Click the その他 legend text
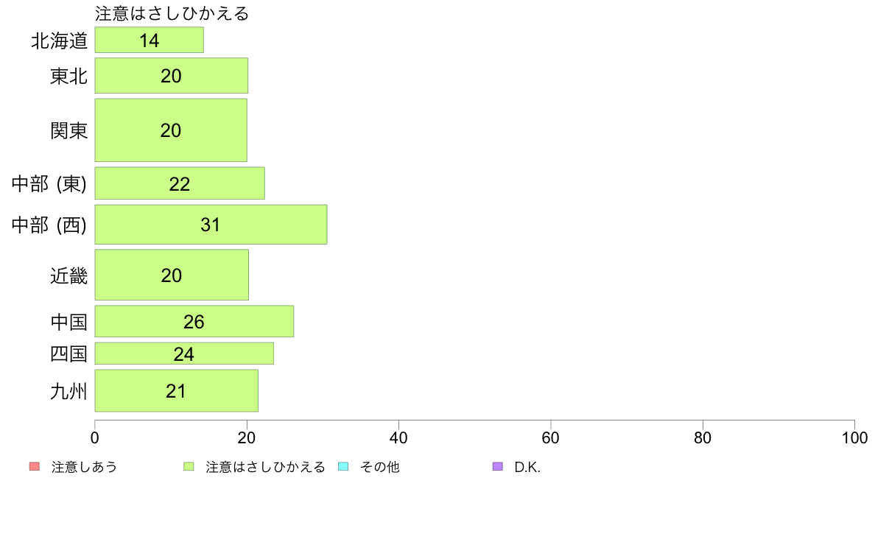875x542 pixels. [x=380, y=467]
